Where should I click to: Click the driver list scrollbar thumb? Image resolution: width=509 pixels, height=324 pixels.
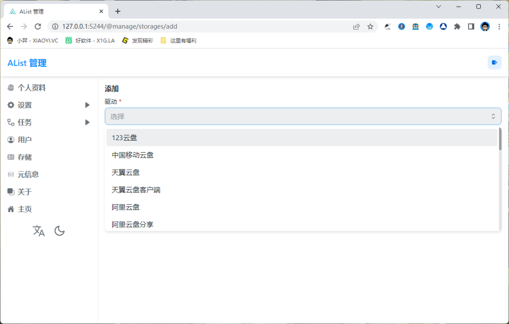[x=500, y=139]
